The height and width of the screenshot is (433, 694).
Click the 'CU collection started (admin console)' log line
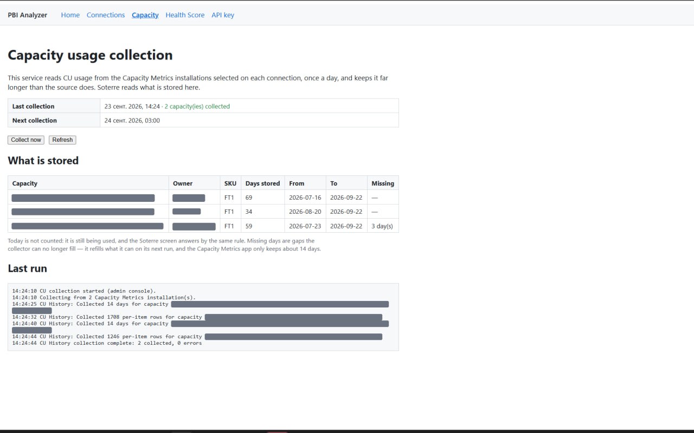[84, 291]
